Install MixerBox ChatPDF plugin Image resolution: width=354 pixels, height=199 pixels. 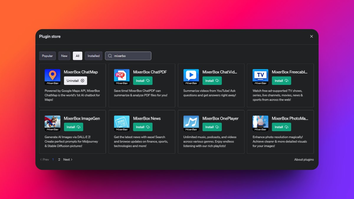[143, 81]
